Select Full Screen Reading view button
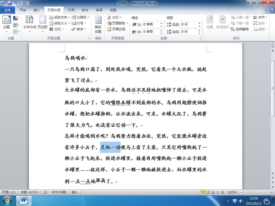 [x=208, y=192]
